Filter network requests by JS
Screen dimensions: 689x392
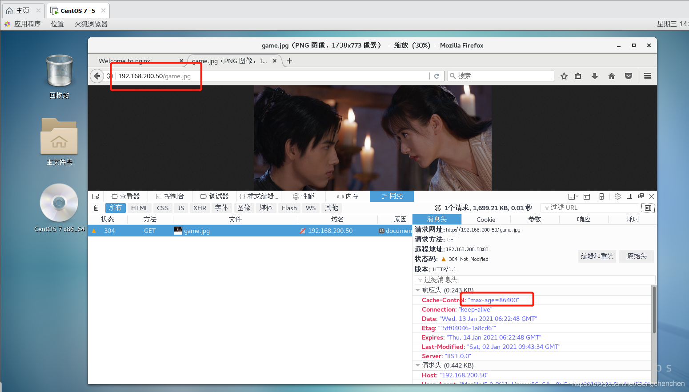(181, 208)
